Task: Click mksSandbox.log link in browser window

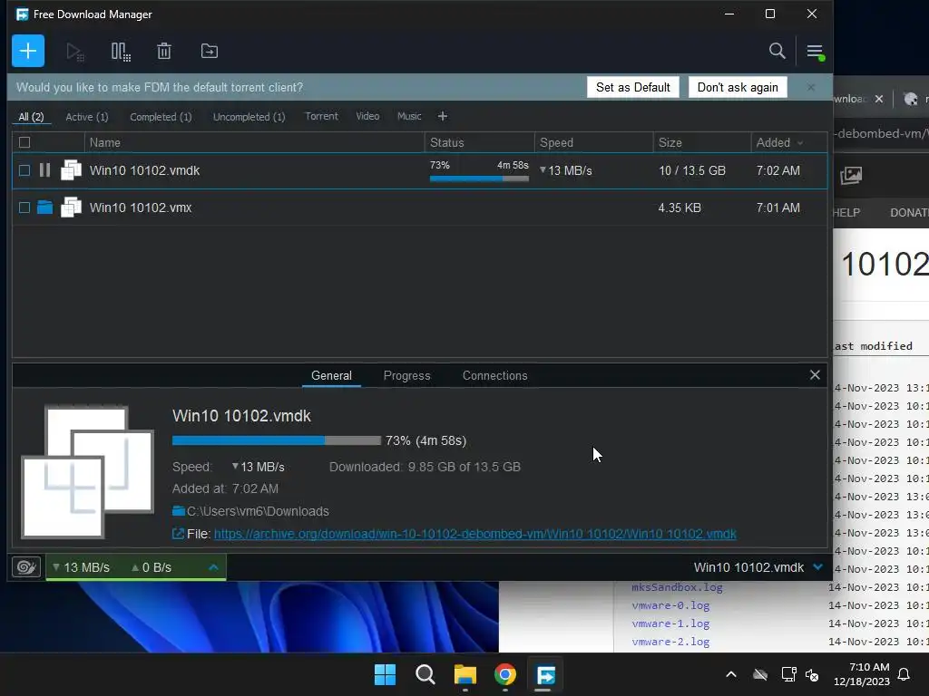Action: point(677,587)
